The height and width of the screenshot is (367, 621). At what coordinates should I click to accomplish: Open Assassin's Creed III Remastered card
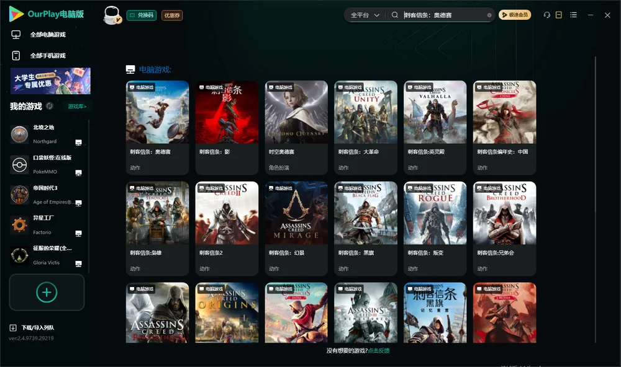click(x=366, y=312)
